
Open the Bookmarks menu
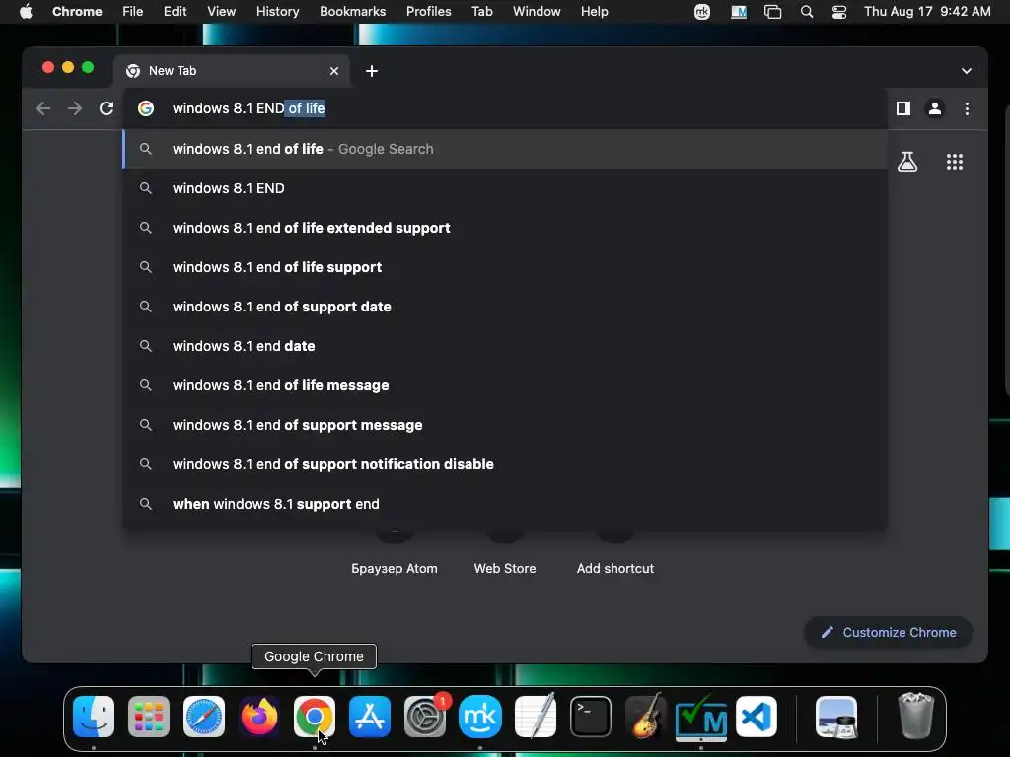(x=352, y=12)
